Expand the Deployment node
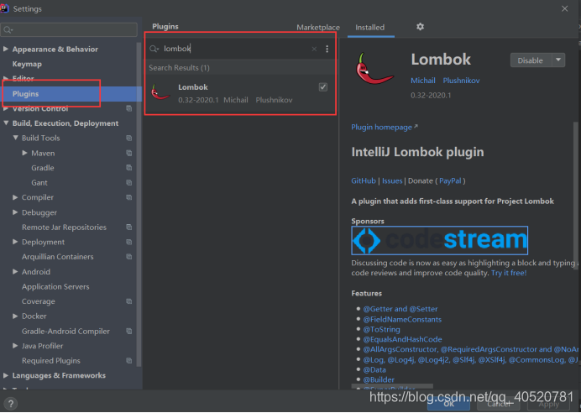The height and width of the screenshot is (413, 581). click(15, 242)
